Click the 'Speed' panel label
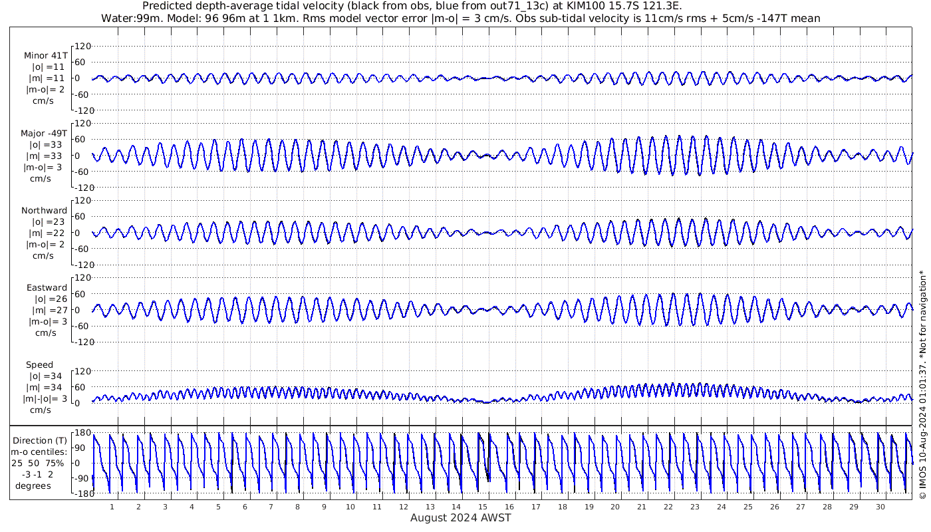 (x=40, y=365)
